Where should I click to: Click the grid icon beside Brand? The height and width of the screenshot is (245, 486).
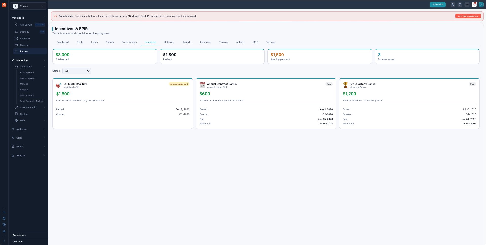click(x=13, y=146)
